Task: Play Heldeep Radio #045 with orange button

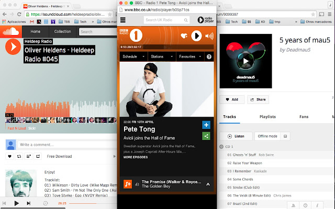Action: pos(13,47)
